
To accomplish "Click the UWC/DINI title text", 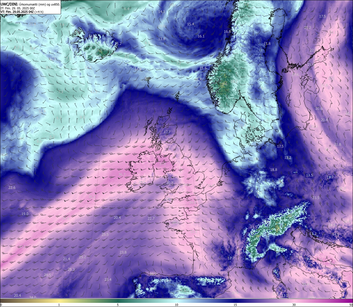I will pos(9,4).
